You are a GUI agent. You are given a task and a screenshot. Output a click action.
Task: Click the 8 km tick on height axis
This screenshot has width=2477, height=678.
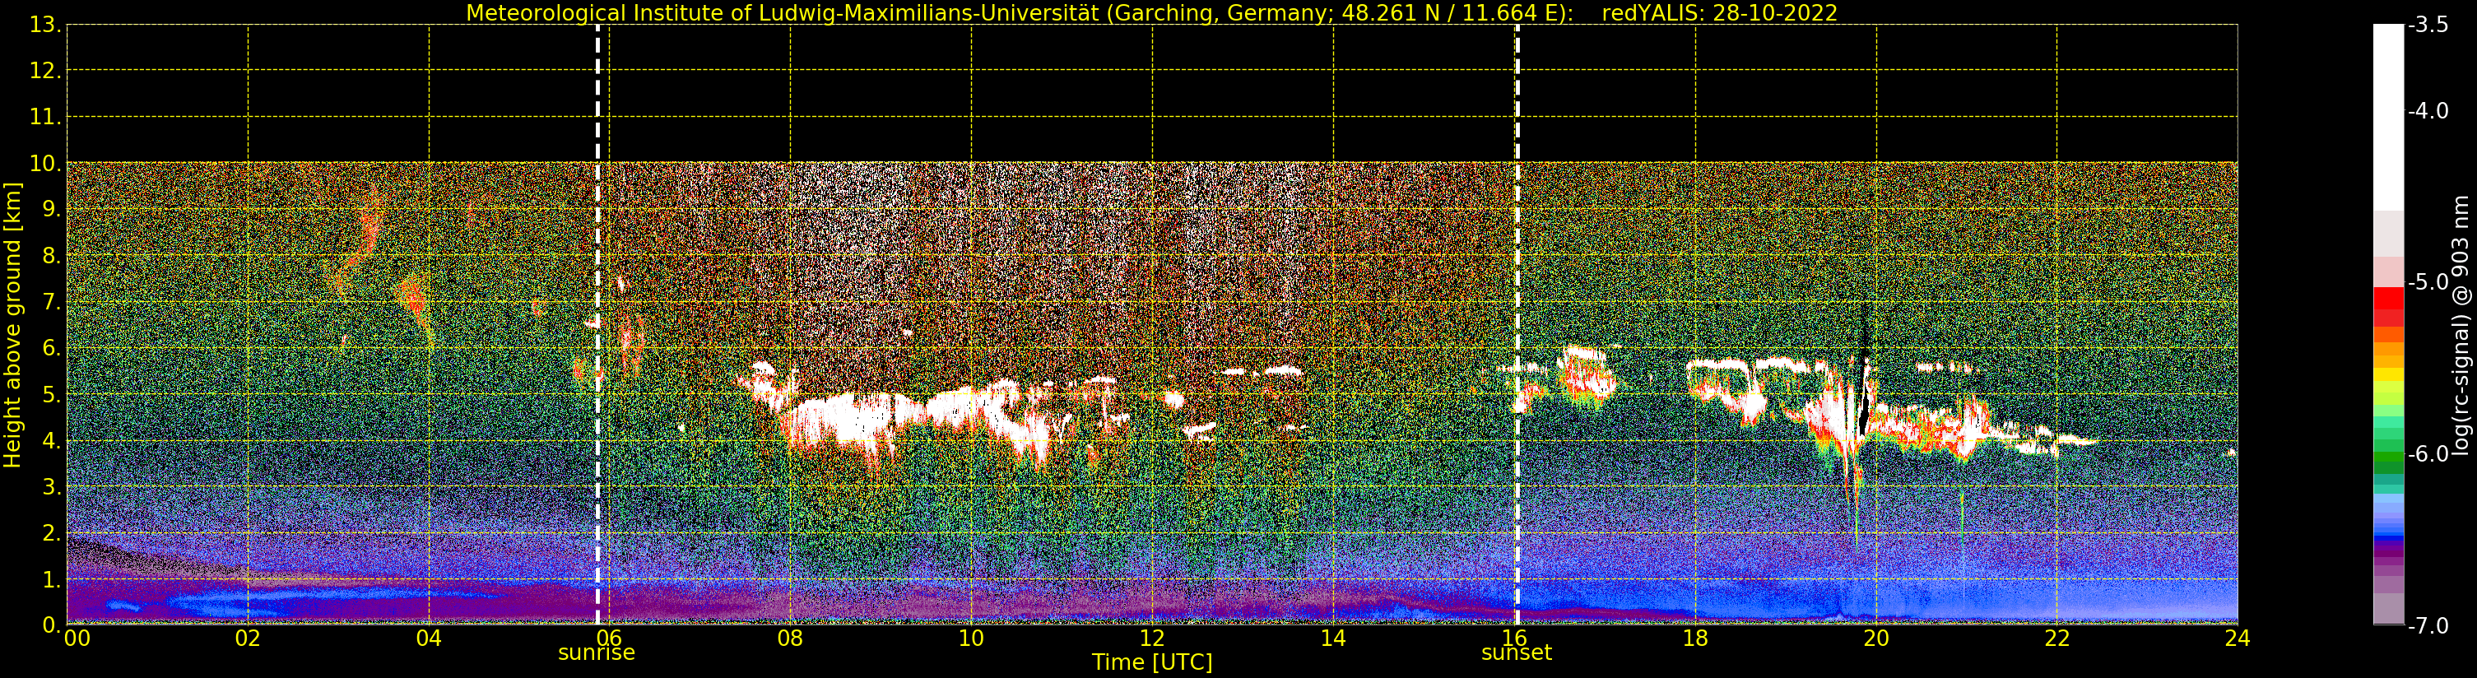[x=50, y=256]
